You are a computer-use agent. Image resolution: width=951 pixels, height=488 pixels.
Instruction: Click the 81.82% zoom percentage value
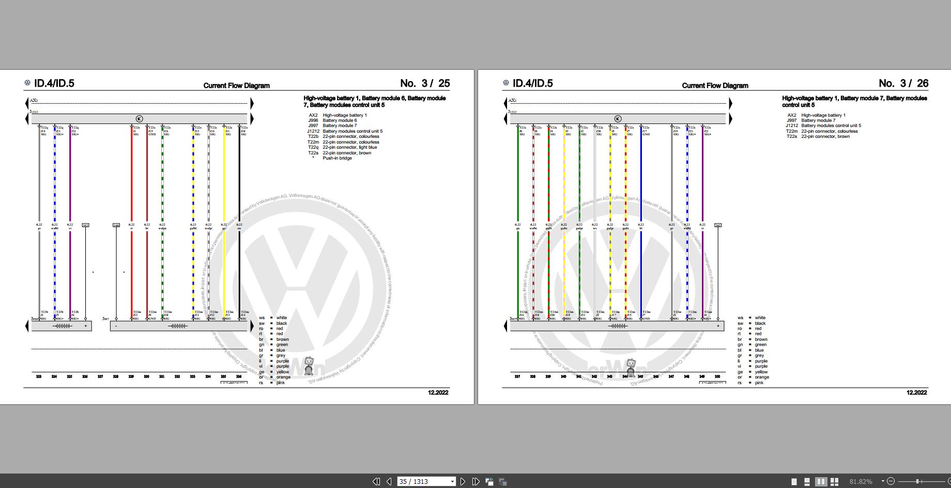861,481
